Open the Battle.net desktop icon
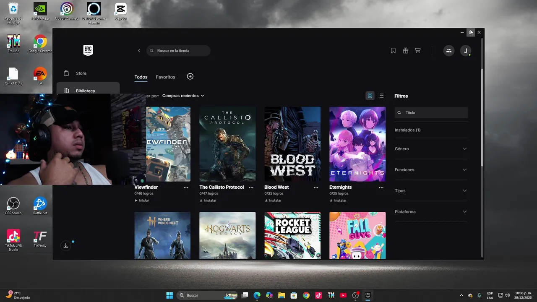The width and height of the screenshot is (537, 302). (x=40, y=206)
